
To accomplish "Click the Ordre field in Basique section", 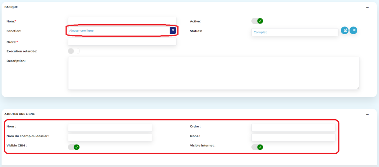I will (122, 42).
